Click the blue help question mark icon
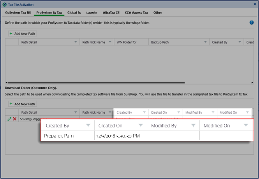 pos(252,23)
